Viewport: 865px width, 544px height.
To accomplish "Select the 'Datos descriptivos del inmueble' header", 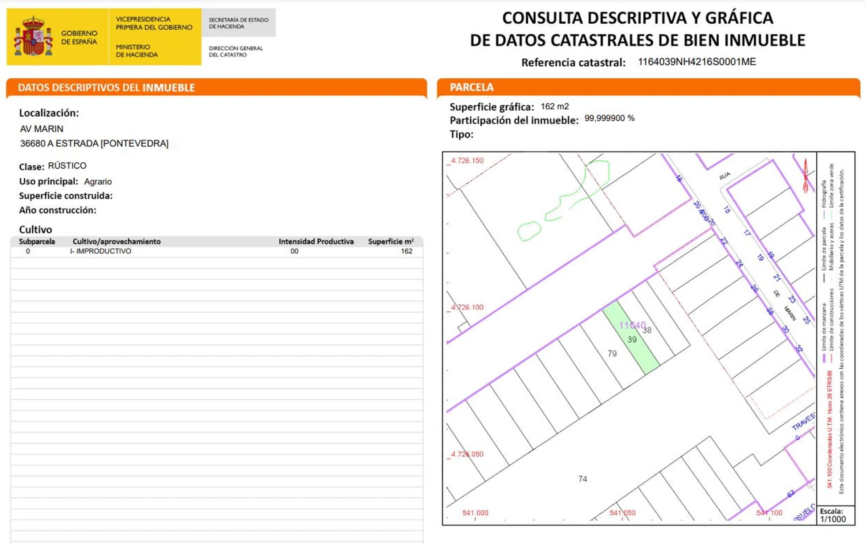I will 106,88.
